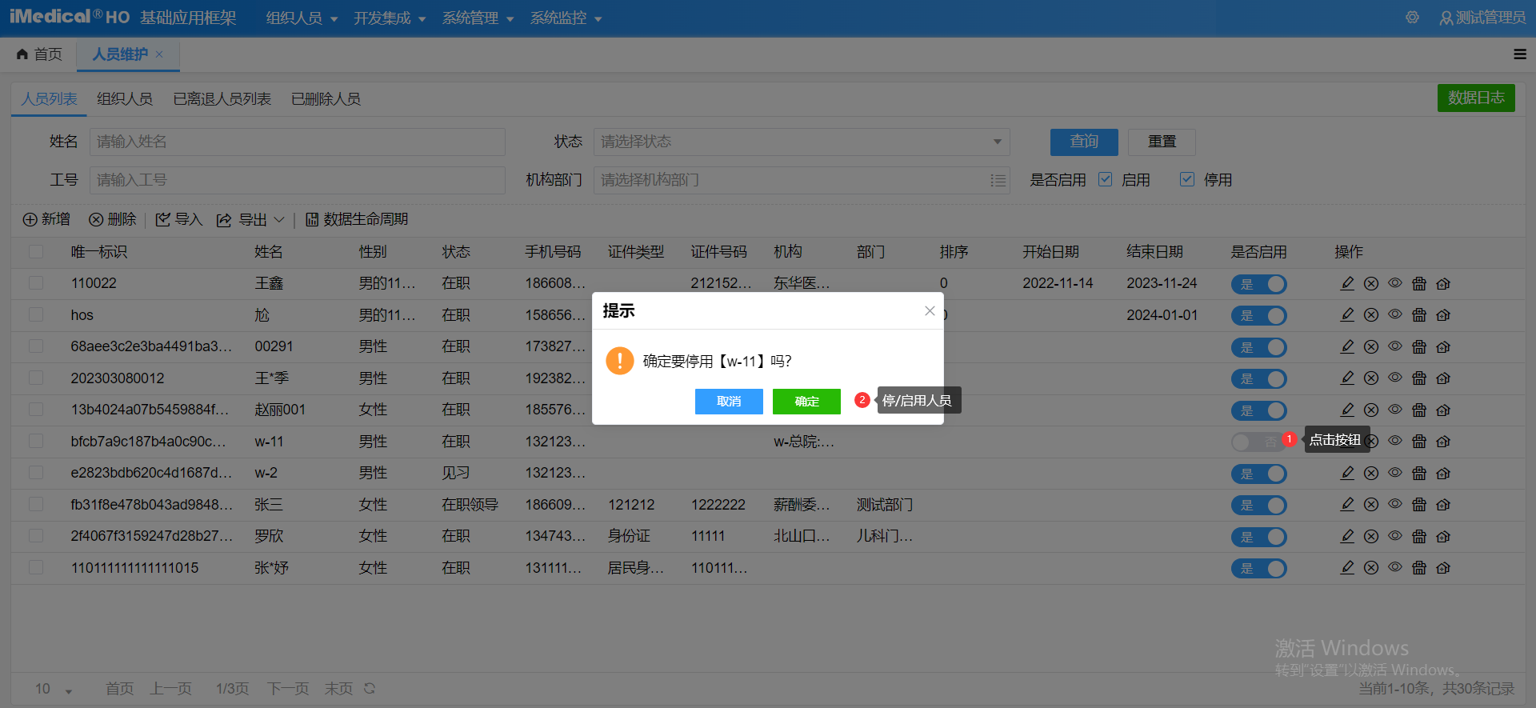This screenshot has height=708, width=1536.
Task: Confirm with the green 确定 button
Action: click(806, 401)
